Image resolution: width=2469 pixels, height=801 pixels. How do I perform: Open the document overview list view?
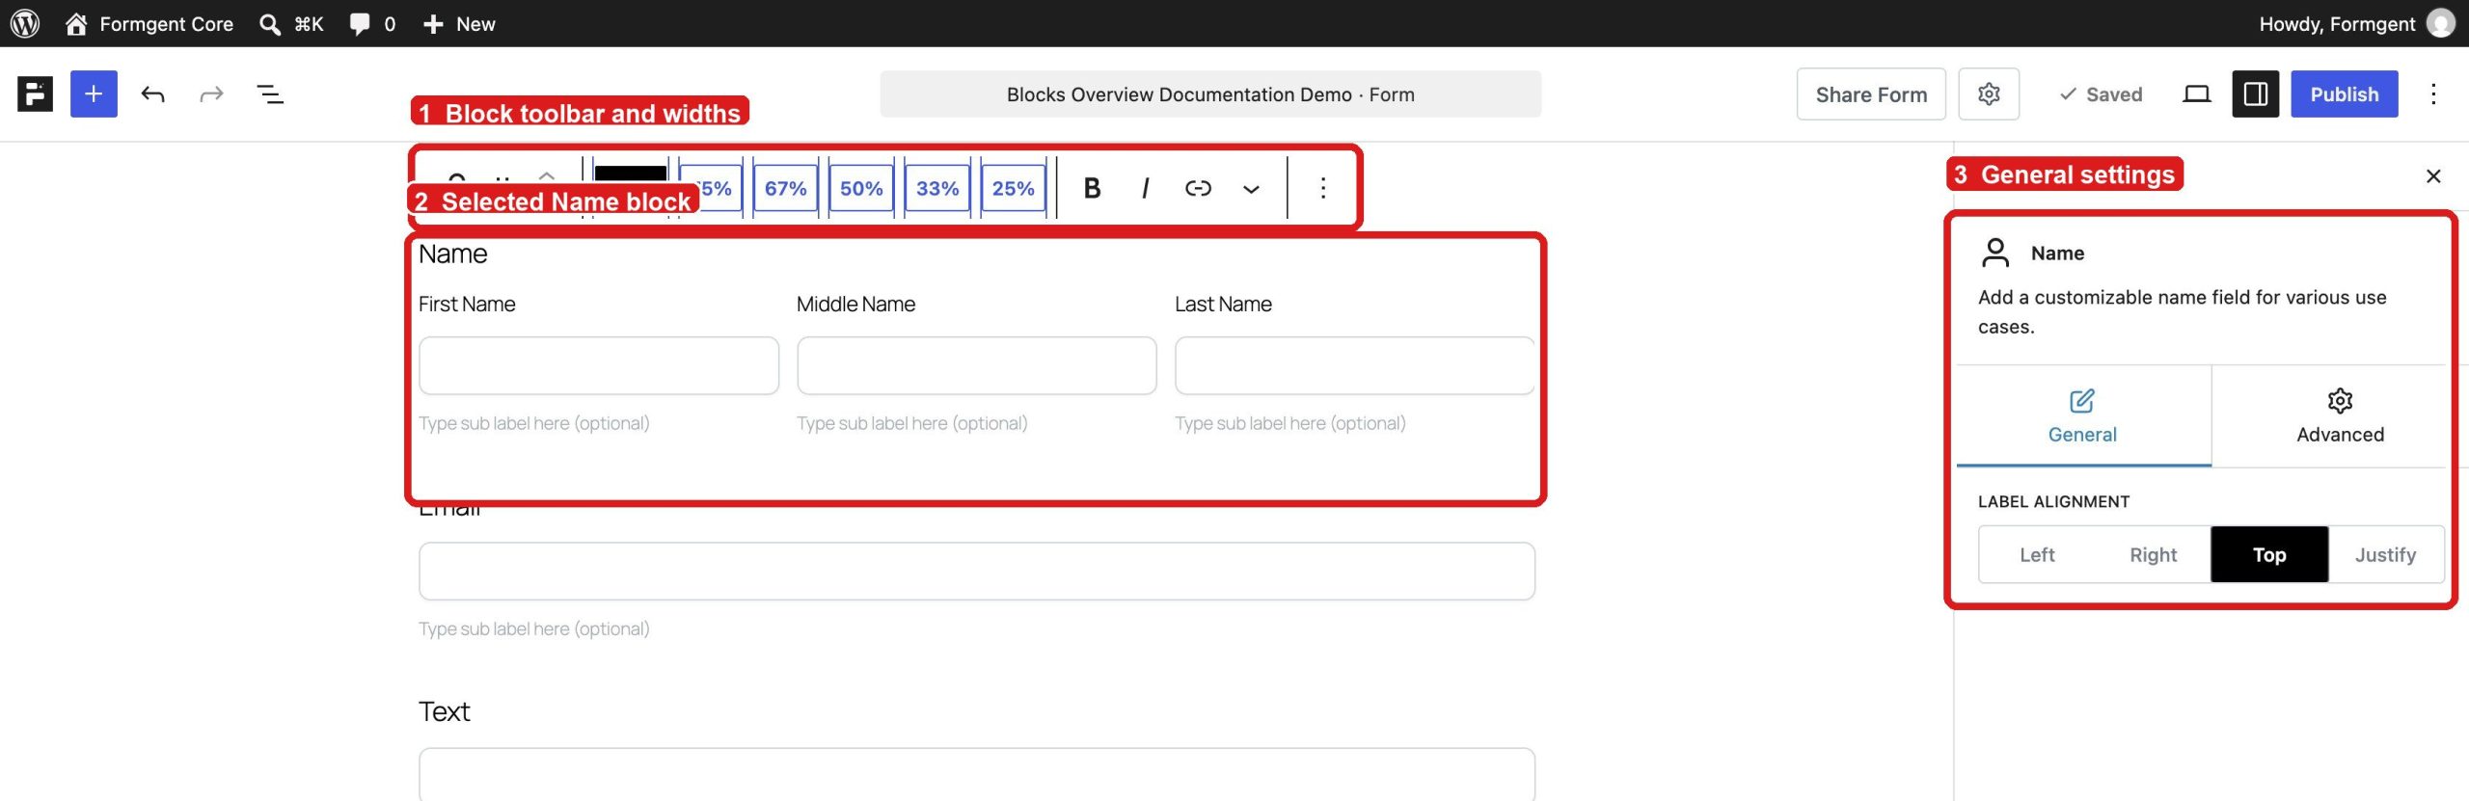point(270,93)
